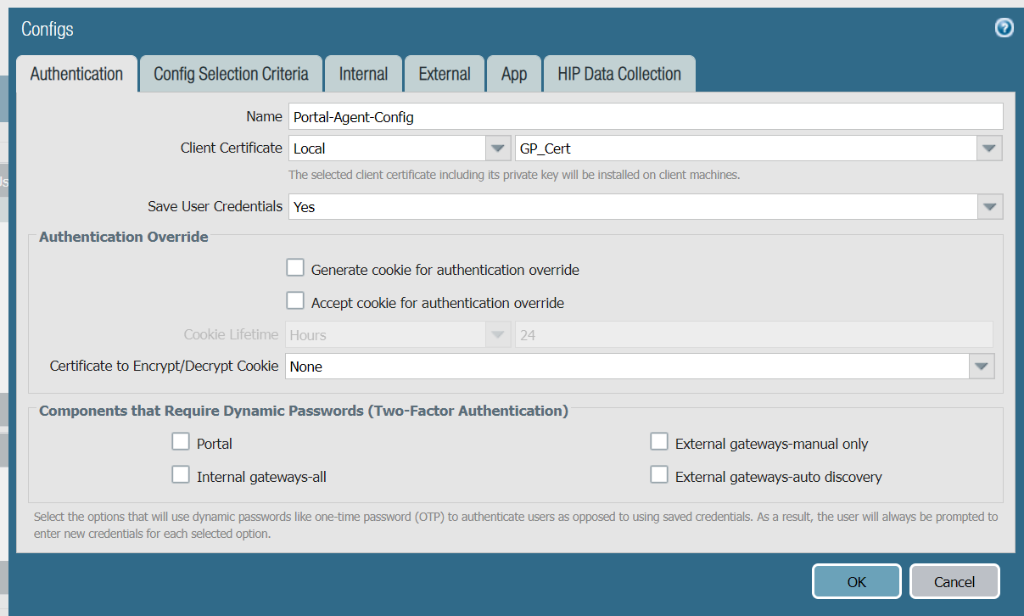Select the Authentication tab

click(76, 74)
